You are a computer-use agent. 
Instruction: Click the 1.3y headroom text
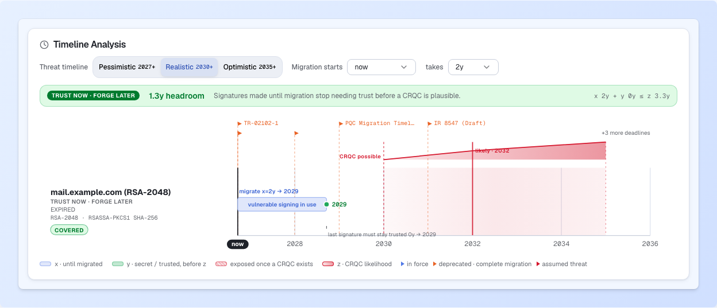176,96
